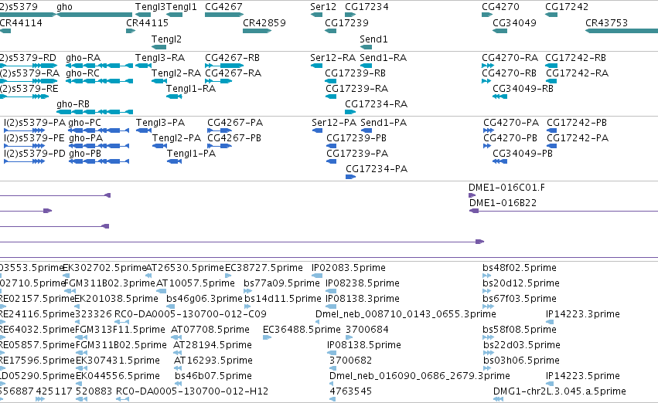Select the EC36488.5prime EST label

pos(302,329)
